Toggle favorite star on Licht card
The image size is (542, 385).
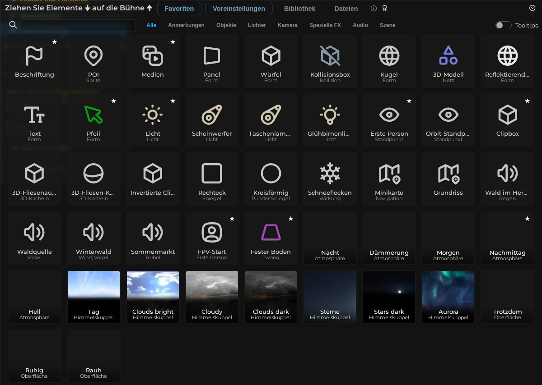coord(173,101)
